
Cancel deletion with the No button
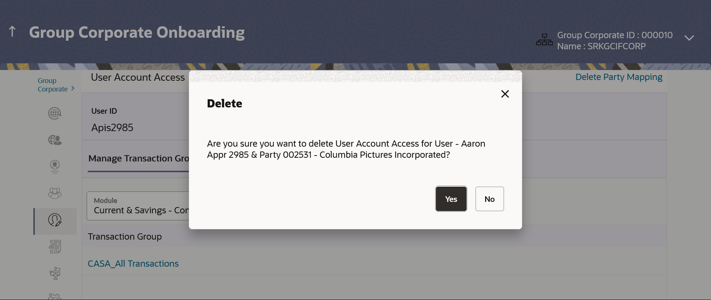[490, 199]
